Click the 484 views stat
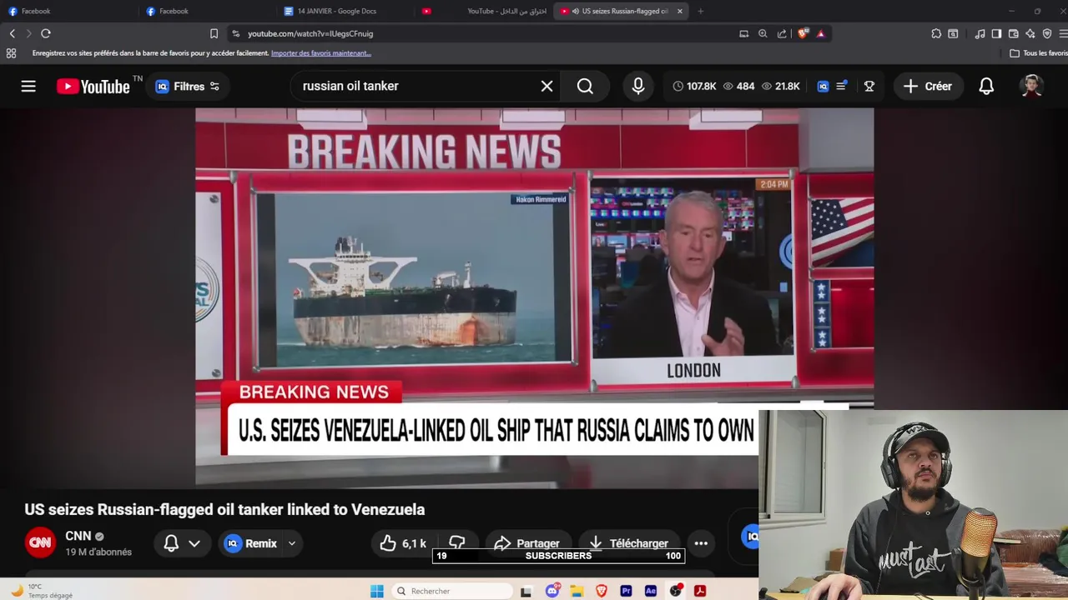This screenshot has width=1068, height=600. coord(738,86)
